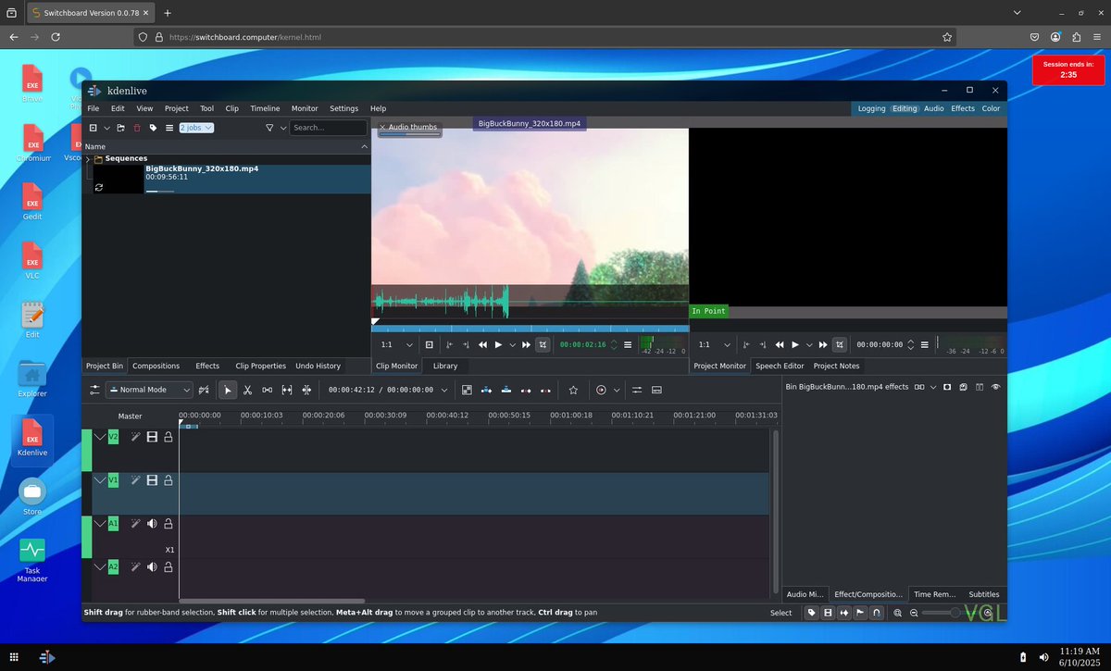
Task: Click the Speech Editor tab button
Action: (779, 366)
